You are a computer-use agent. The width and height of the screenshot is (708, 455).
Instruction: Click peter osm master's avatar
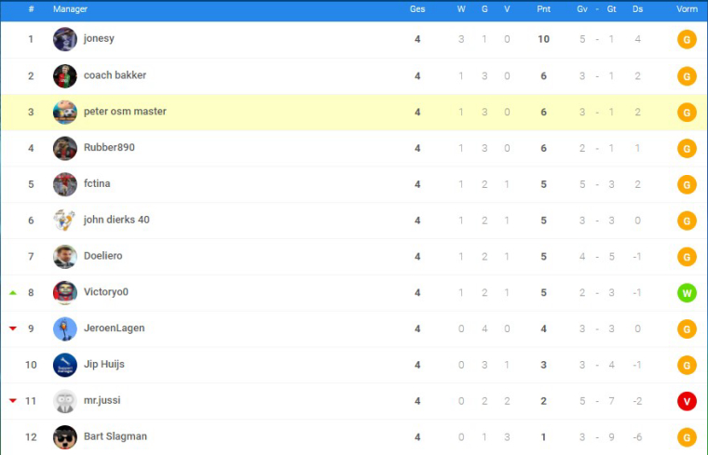tap(64, 112)
